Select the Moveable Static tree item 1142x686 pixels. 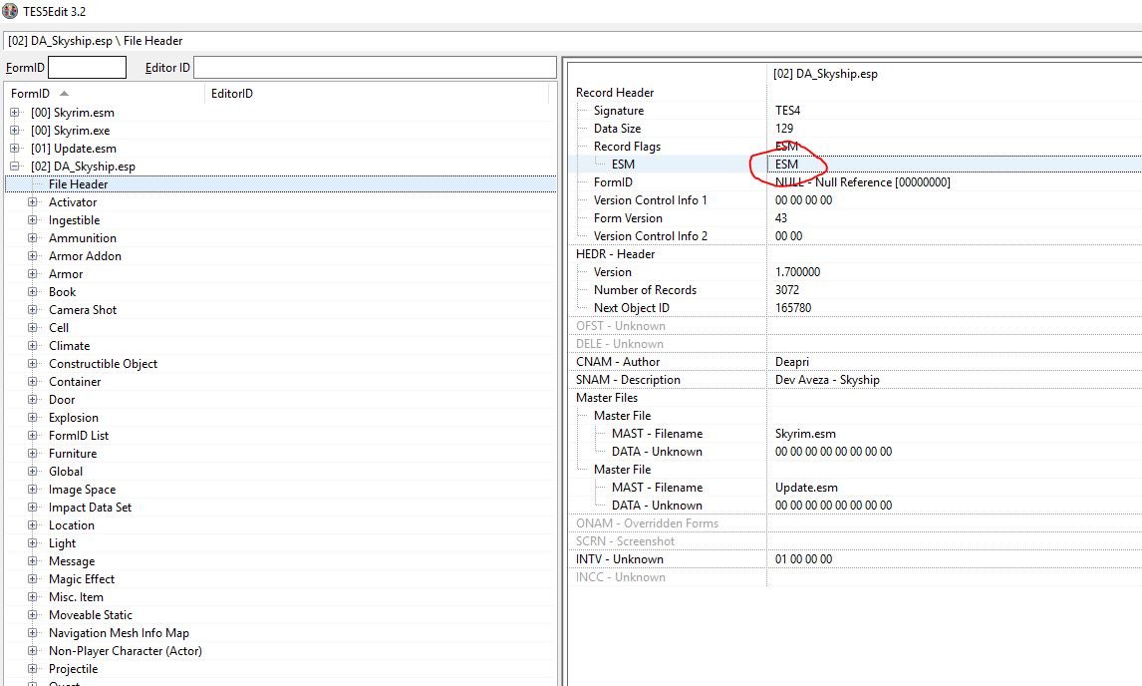[x=91, y=615]
